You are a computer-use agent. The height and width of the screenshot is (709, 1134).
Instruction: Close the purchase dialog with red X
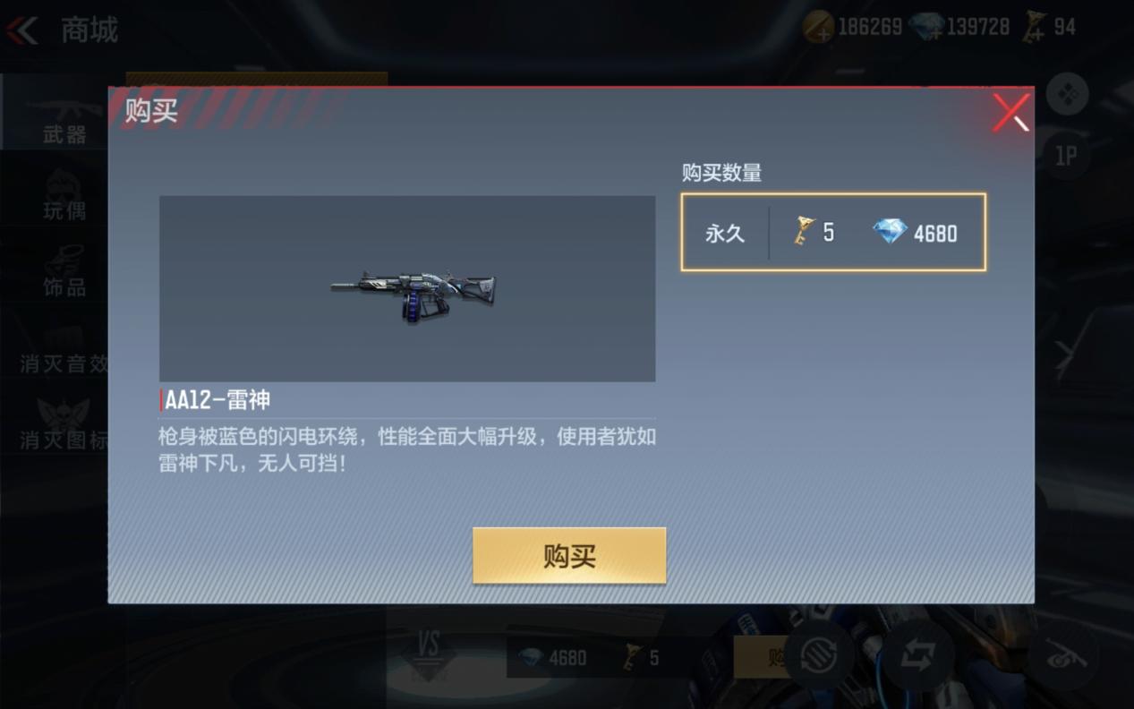(1010, 113)
